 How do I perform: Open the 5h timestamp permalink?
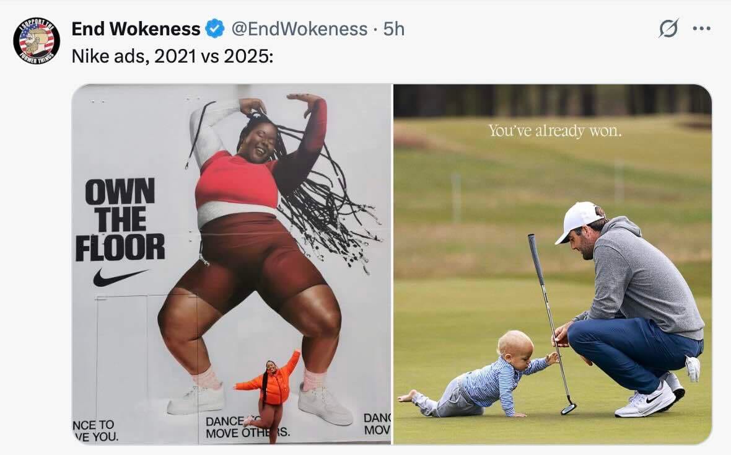point(393,29)
